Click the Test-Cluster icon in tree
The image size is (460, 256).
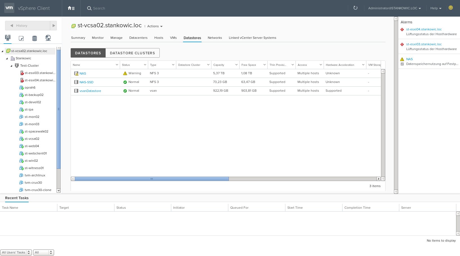tap(17, 66)
